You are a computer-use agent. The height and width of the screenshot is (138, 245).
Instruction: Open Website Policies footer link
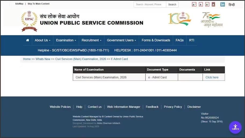point(60,107)
